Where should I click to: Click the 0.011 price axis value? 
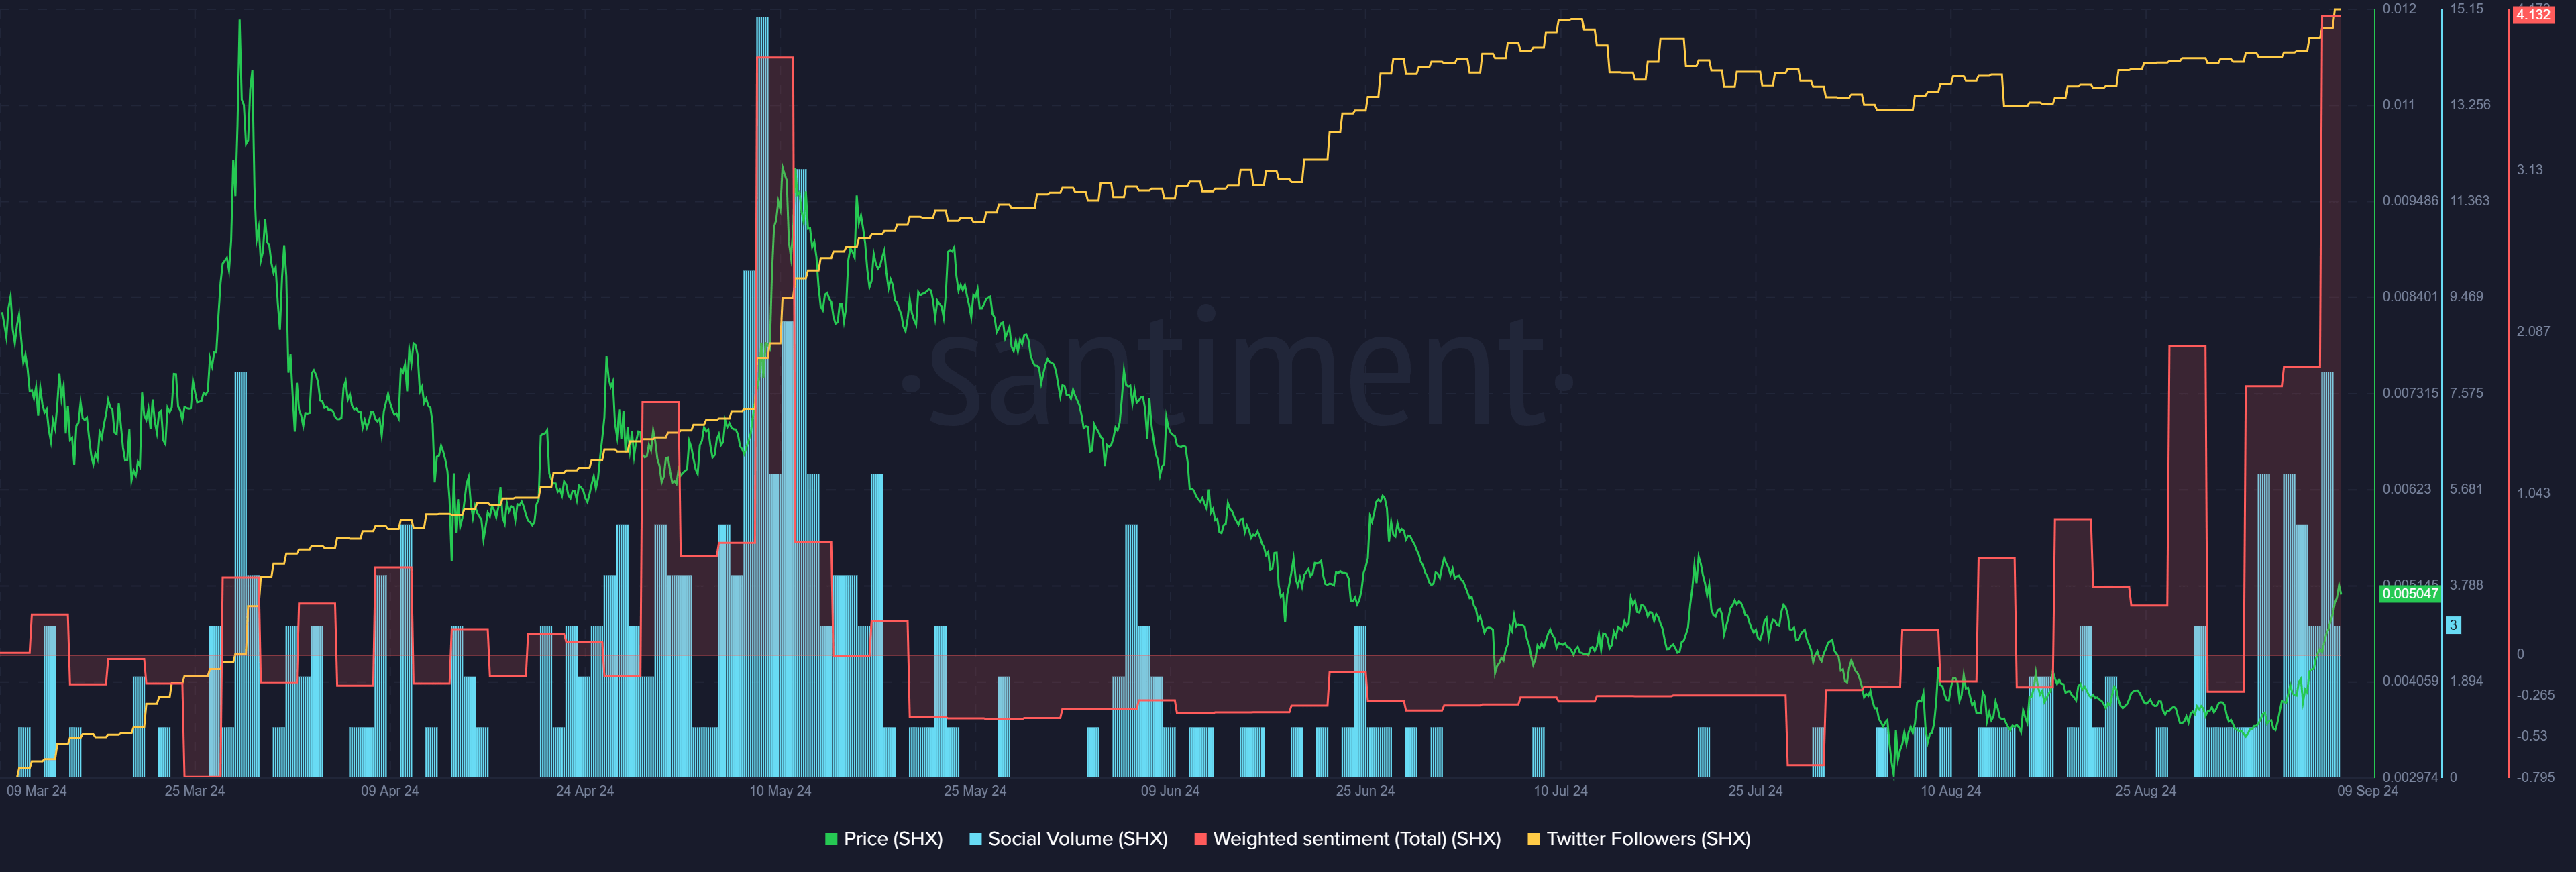click(2398, 105)
